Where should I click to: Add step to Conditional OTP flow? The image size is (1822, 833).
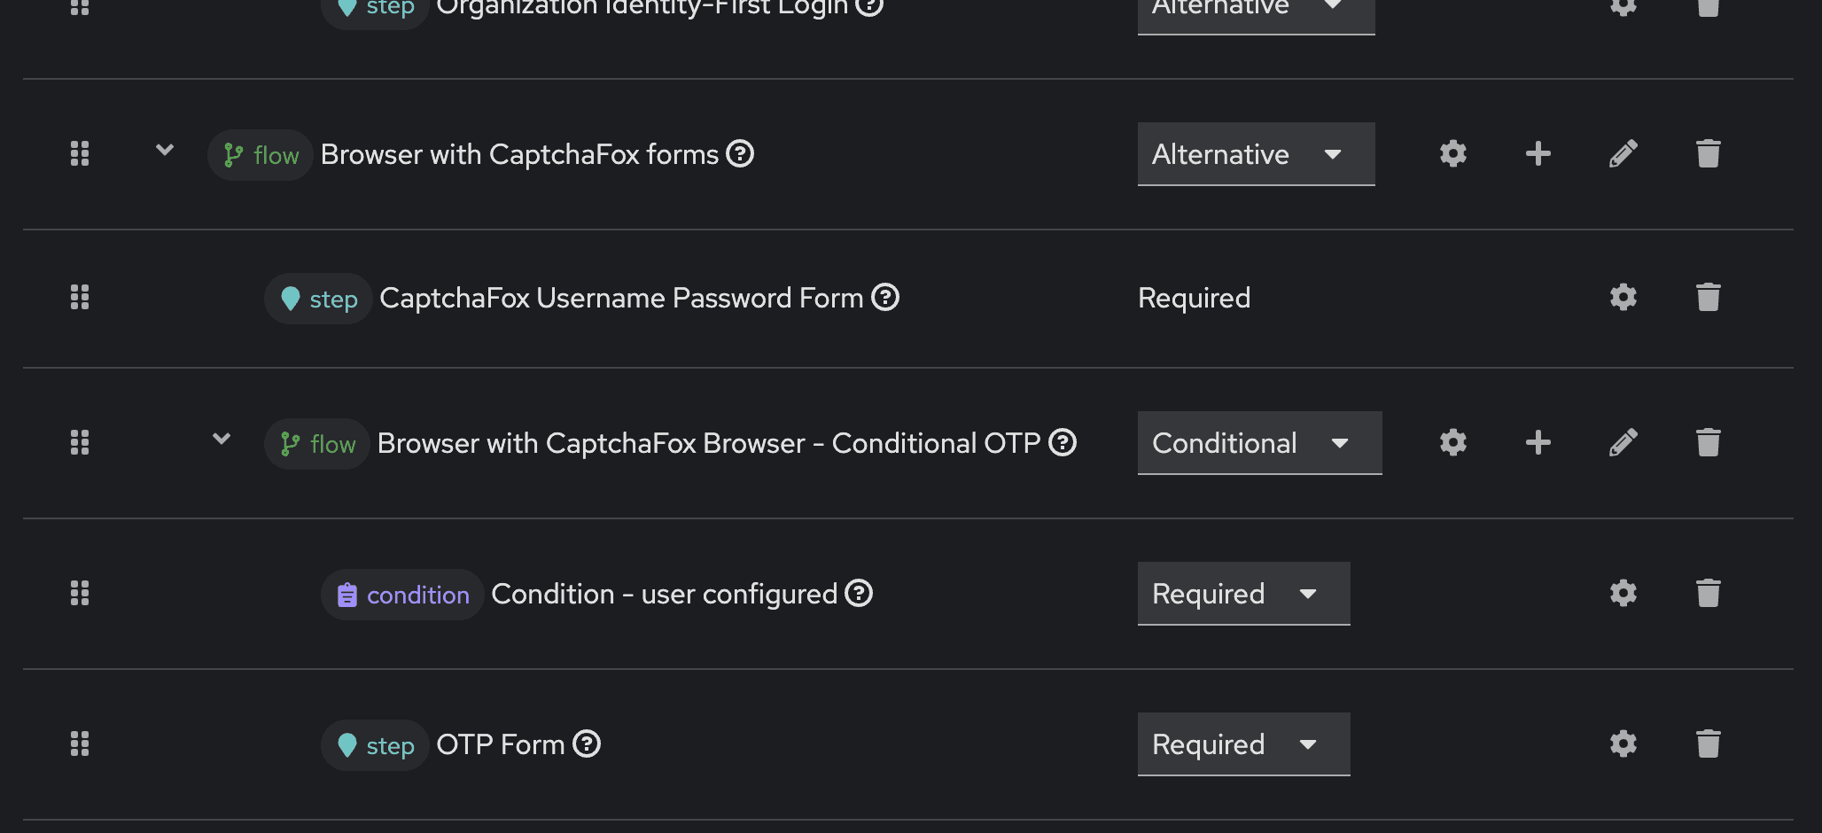click(x=1538, y=442)
